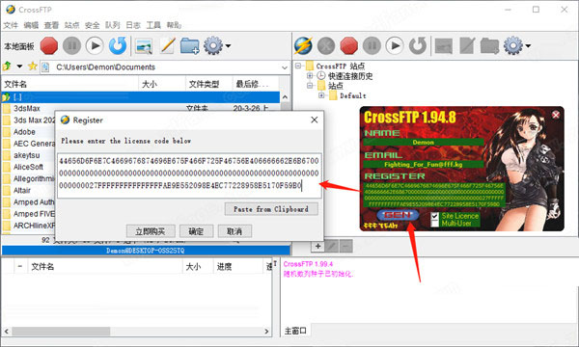Click the red stop icon in local panel
Viewport: 579px width, 347px height.
(x=49, y=46)
